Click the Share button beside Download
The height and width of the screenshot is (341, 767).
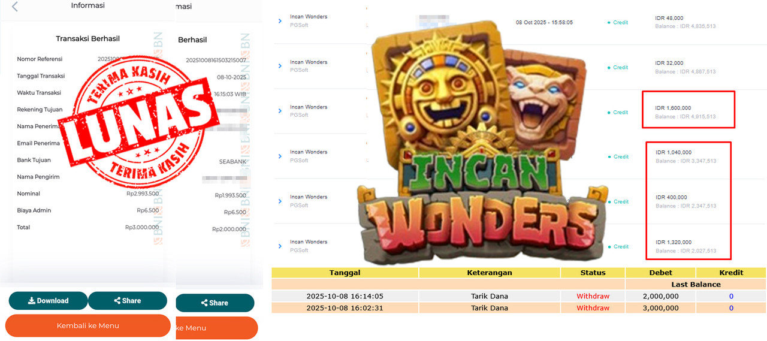coord(128,301)
